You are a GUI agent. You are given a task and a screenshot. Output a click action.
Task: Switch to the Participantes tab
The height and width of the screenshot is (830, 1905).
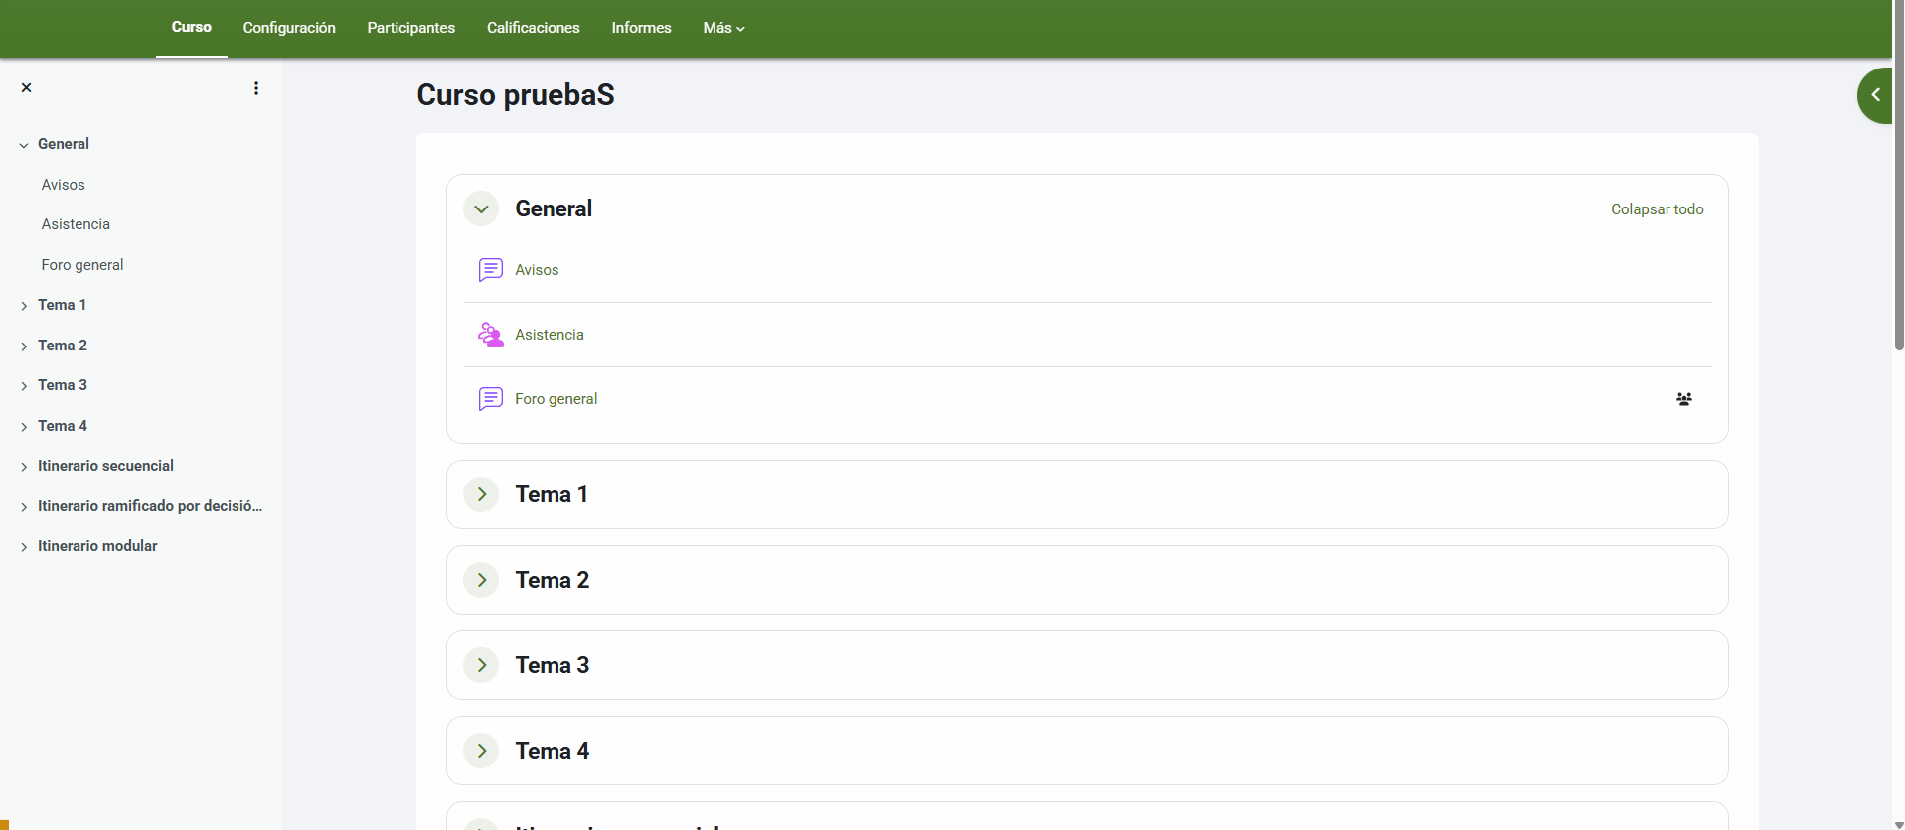coord(410,28)
